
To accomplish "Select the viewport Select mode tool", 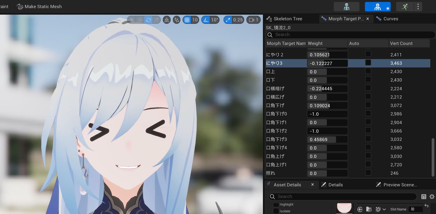I will 132,20.
